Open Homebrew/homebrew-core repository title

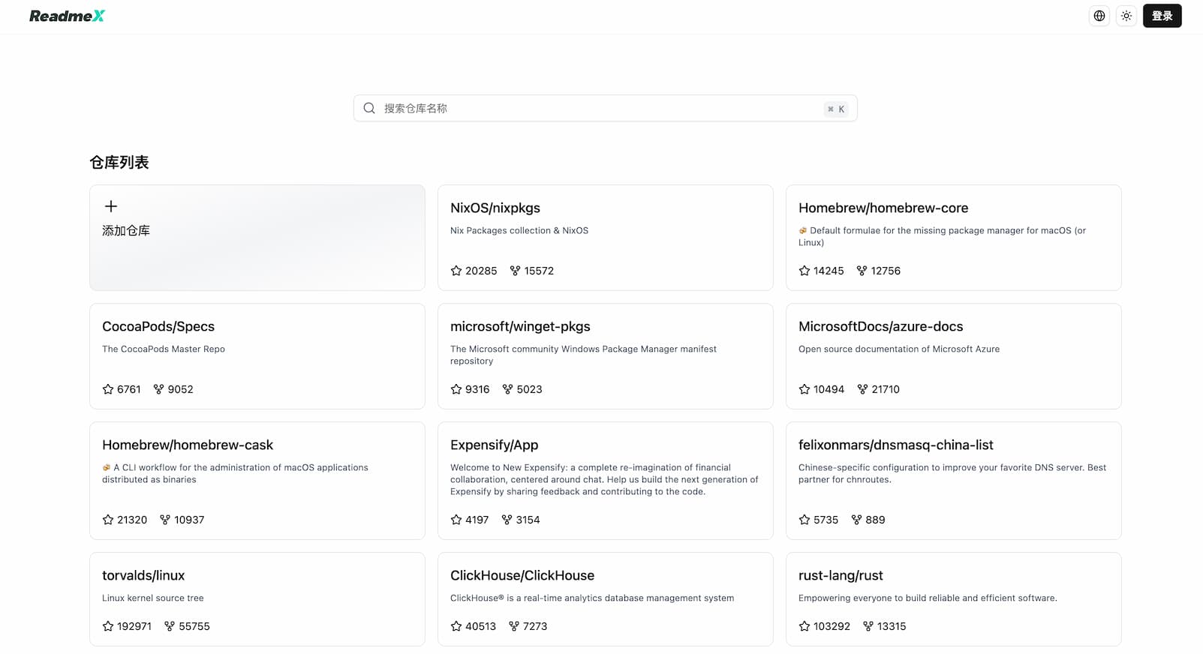coord(883,208)
